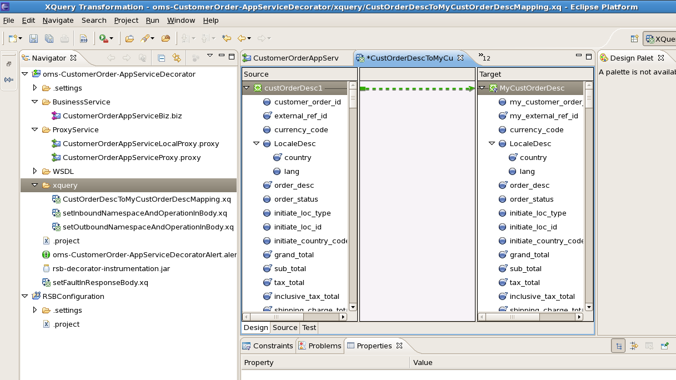Image resolution: width=676 pixels, height=380 pixels.
Task: Select setFaultInResponseBody.xq file
Action: click(101, 282)
